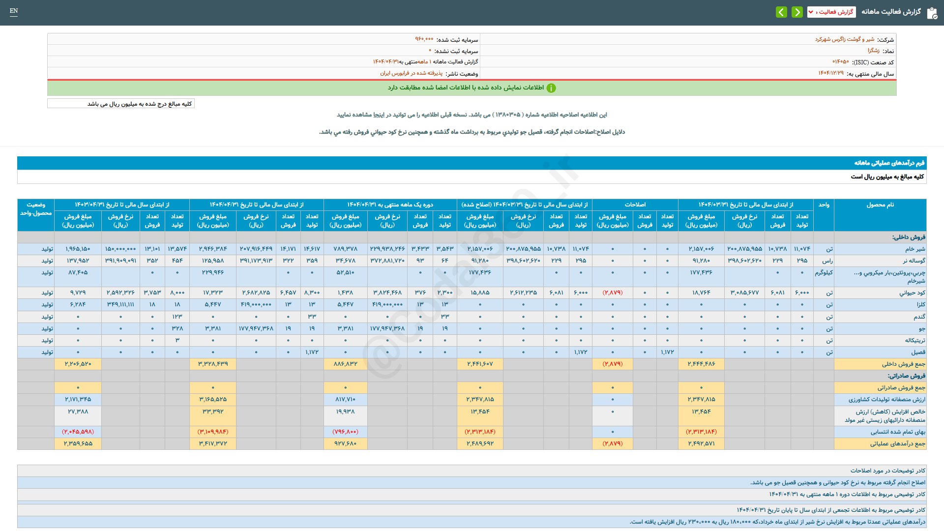Click the green info icon

(x=551, y=88)
